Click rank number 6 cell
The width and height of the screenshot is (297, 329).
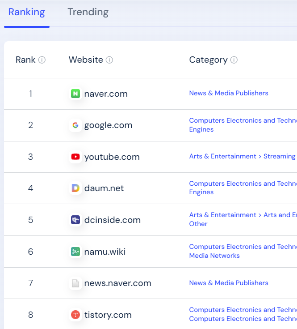pos(30,252)
